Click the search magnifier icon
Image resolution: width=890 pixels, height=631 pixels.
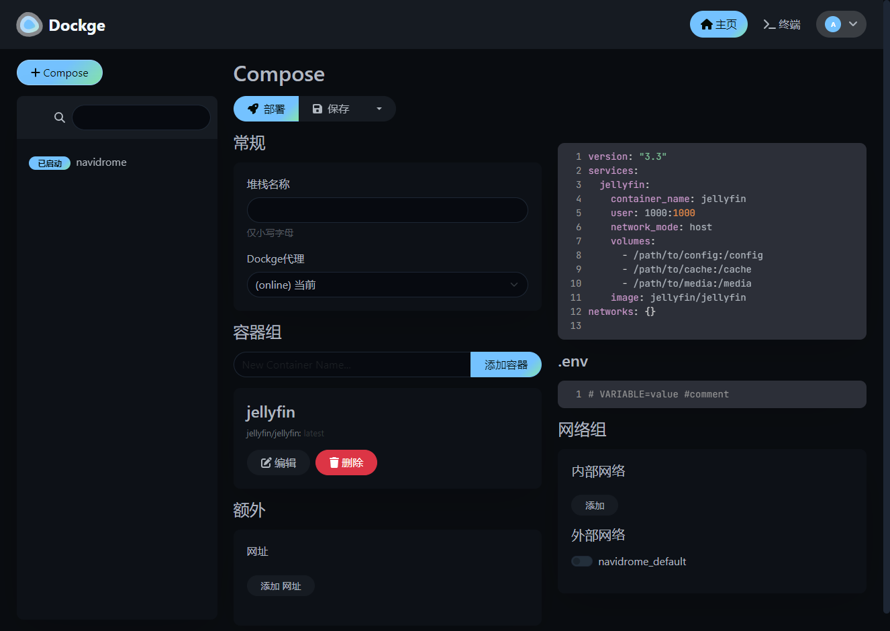pyautogui.click(x=60, y=117)
